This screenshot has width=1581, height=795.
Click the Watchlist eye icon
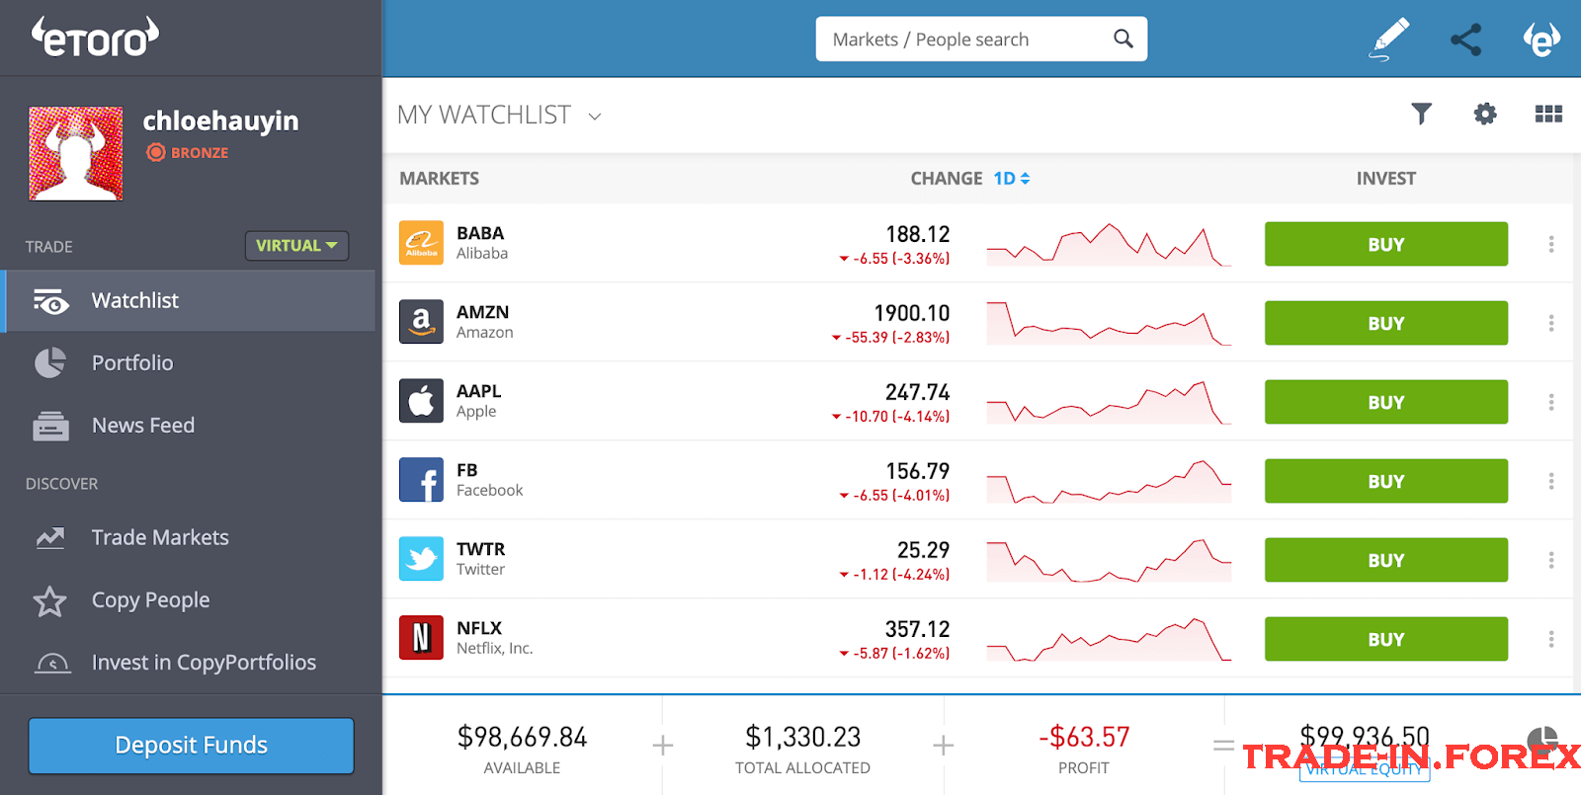[50, 301]
